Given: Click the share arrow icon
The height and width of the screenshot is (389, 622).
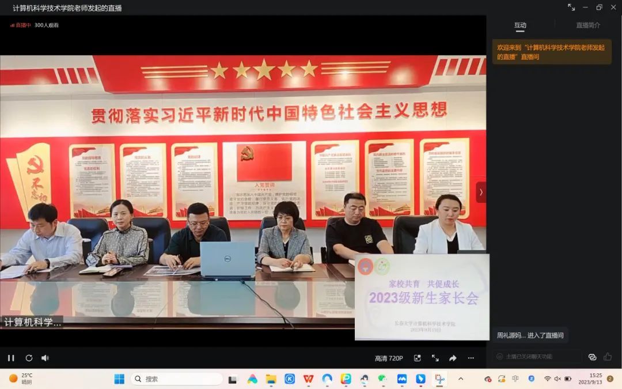Looking at the screenshot, I should [x=453, y=358].
